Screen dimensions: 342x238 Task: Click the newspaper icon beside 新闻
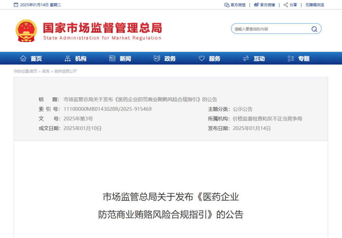click(112, 58)
